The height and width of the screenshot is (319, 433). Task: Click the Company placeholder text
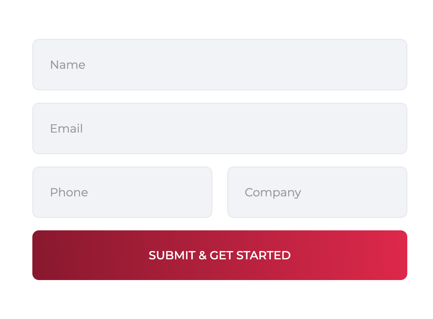(x=273, y=192)
